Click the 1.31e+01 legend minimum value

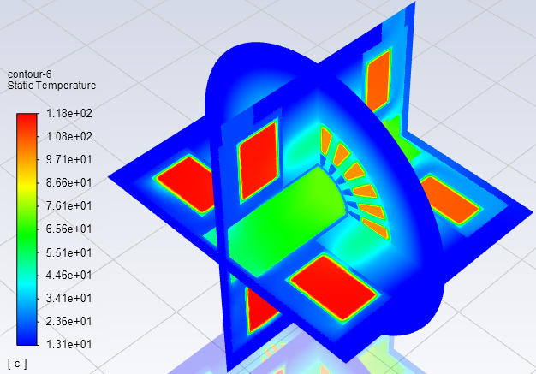[69, 344]
